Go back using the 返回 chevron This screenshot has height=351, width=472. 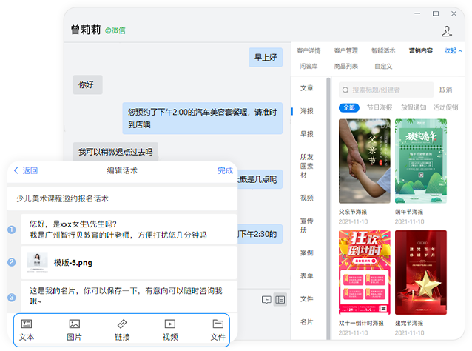coord(25,170)
